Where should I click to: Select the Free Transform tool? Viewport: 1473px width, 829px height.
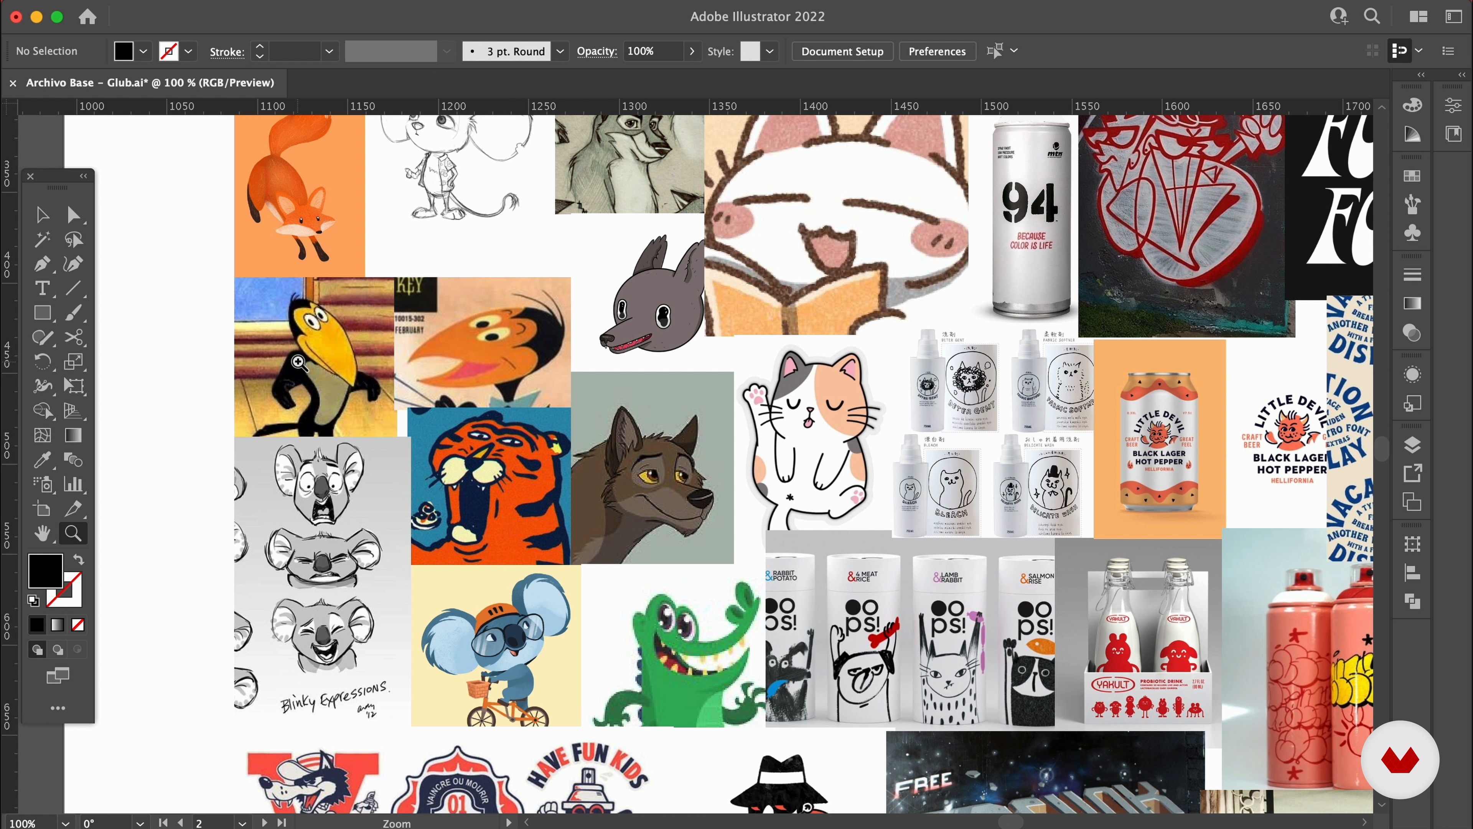tap(73, 386)
